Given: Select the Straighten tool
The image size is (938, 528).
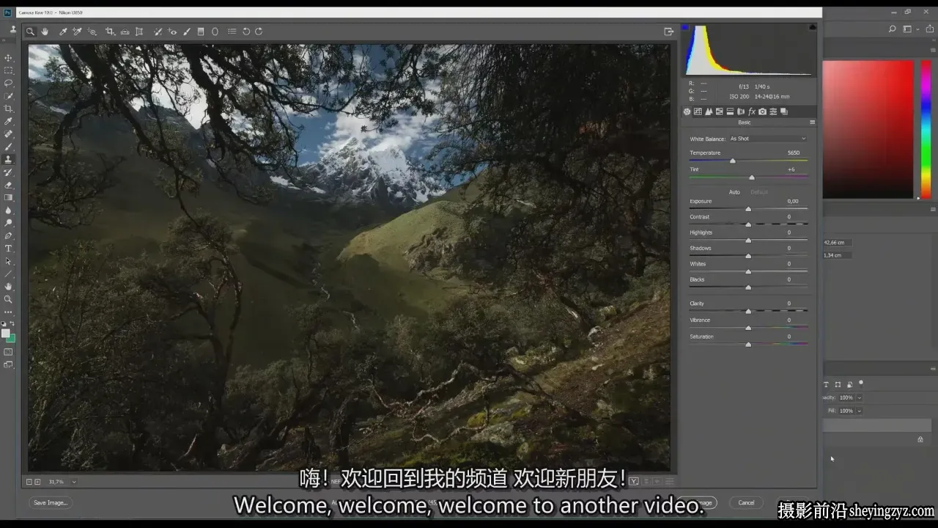Looking at the screenshot, I should (125, 32).
